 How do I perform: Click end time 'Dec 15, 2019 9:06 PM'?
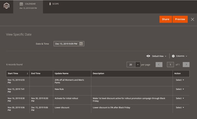pyautogui.click(x=40, y=109)
